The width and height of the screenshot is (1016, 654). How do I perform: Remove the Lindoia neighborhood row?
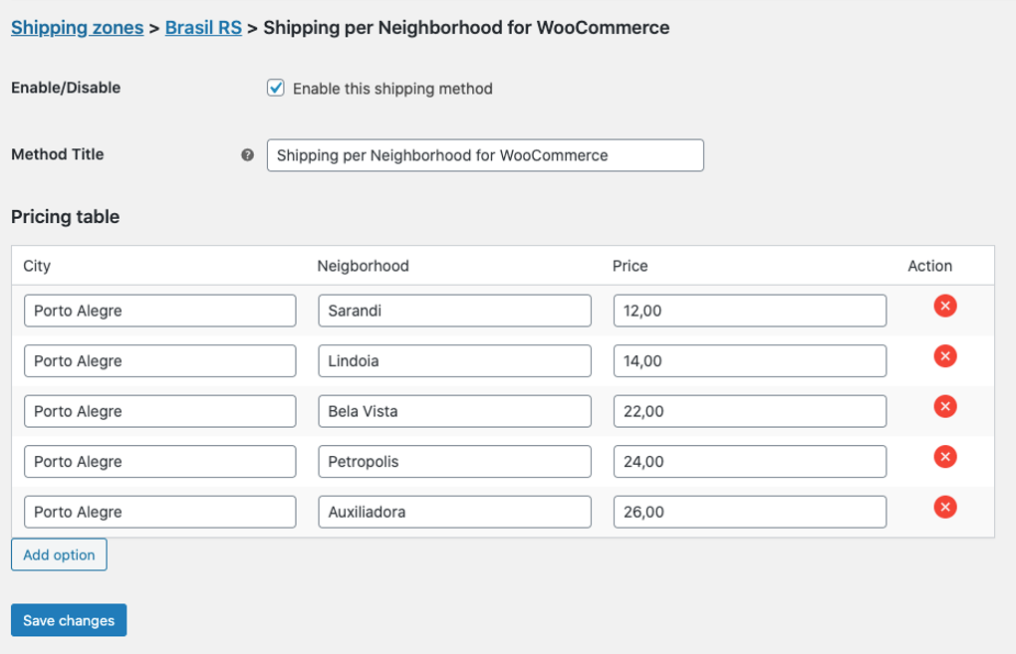pos(945,355)
